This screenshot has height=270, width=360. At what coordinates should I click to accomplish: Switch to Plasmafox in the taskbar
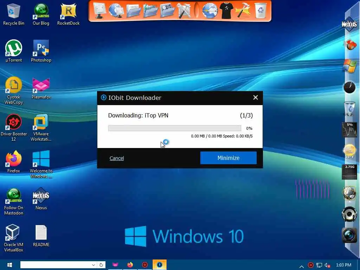pos(115,265)
